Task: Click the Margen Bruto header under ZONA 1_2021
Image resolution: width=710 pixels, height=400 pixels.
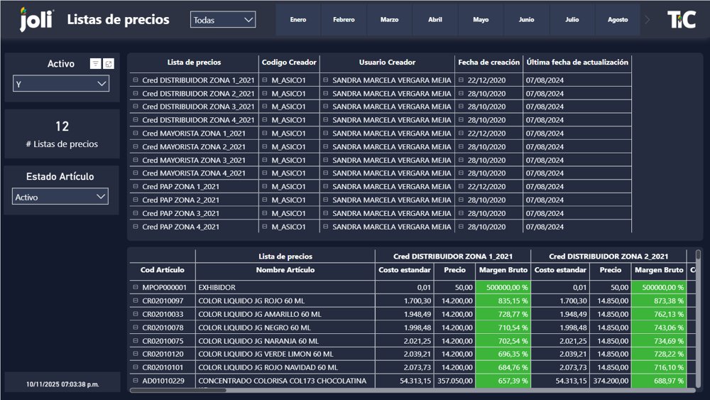Action: [503, 270]
